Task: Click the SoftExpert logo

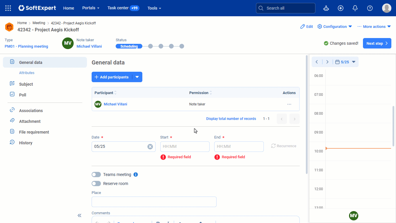Action: [x=37, y=8]
